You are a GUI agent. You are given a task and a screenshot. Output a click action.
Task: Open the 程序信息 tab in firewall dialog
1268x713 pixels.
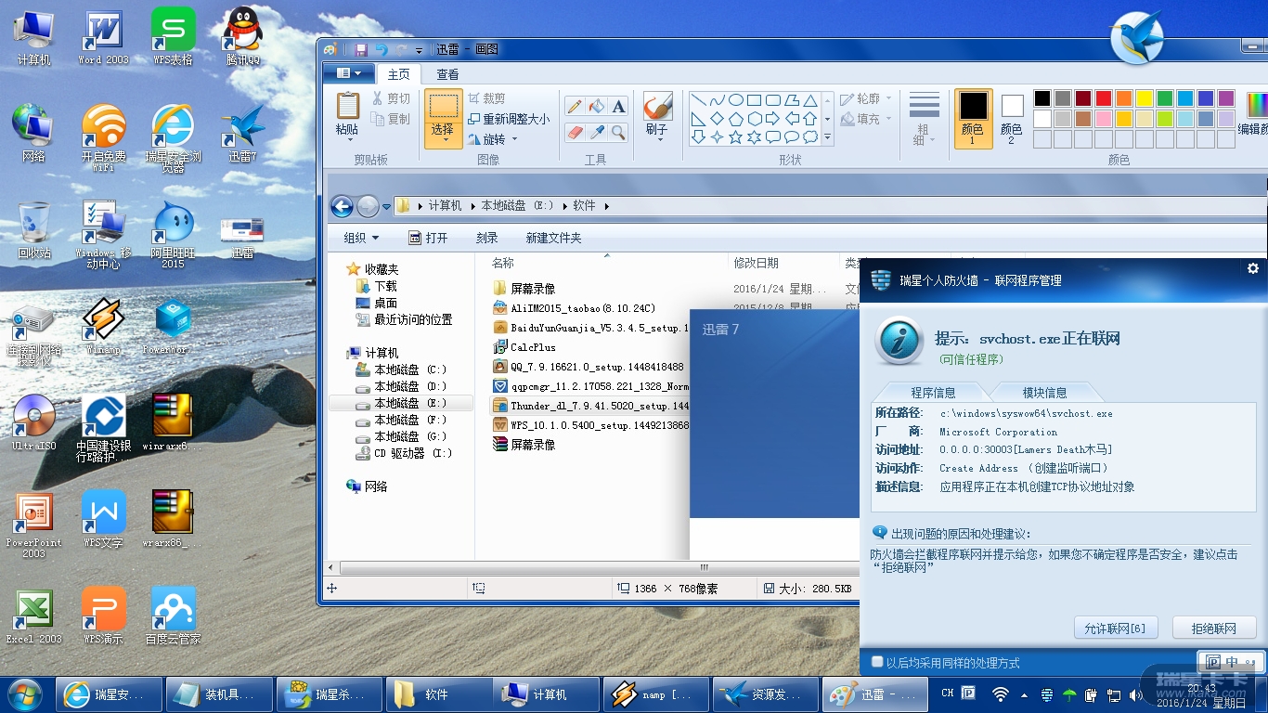pos(933,393)
